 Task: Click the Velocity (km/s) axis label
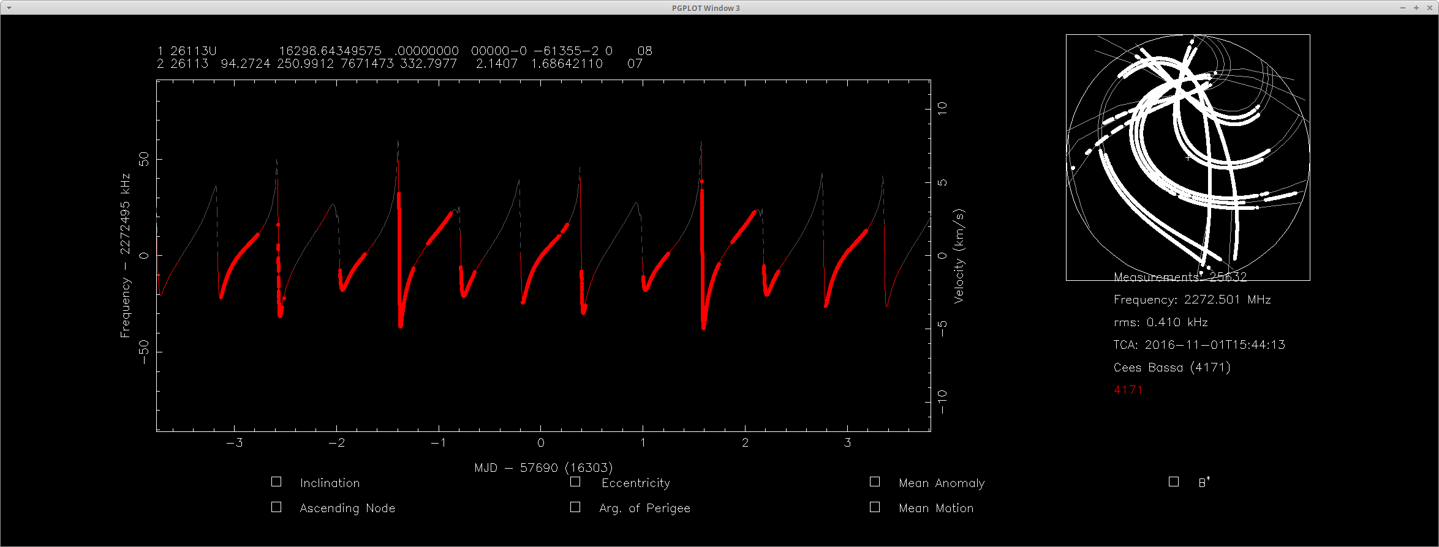[959, 256]
